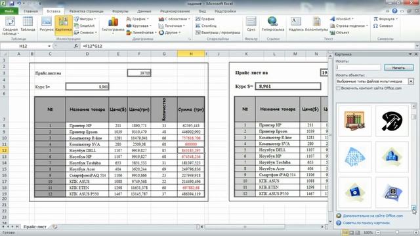Click the insert function fx button

point(76,46)
